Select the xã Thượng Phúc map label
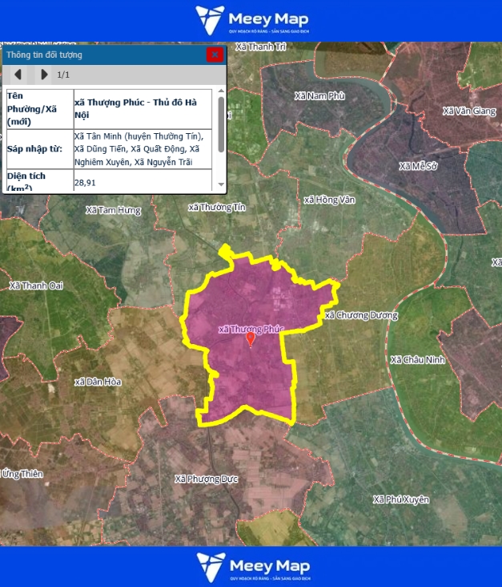 (251, 329)
